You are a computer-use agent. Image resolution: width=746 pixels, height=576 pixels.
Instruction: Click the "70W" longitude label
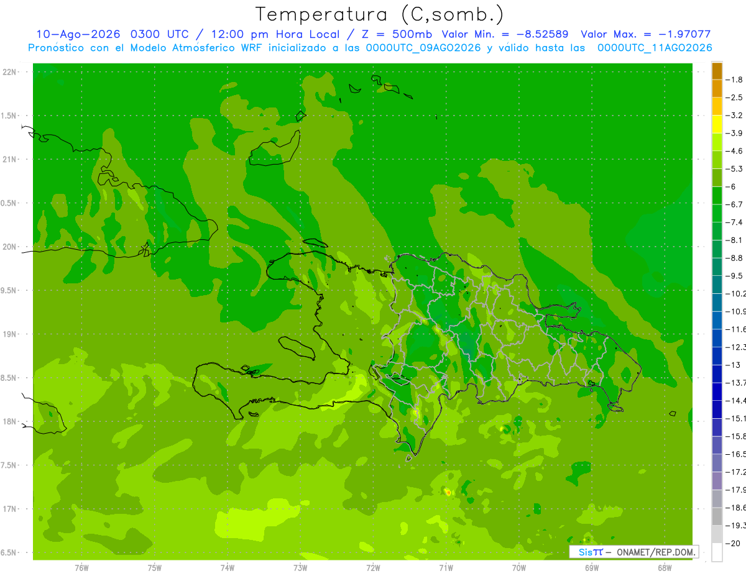coord(519,567)
